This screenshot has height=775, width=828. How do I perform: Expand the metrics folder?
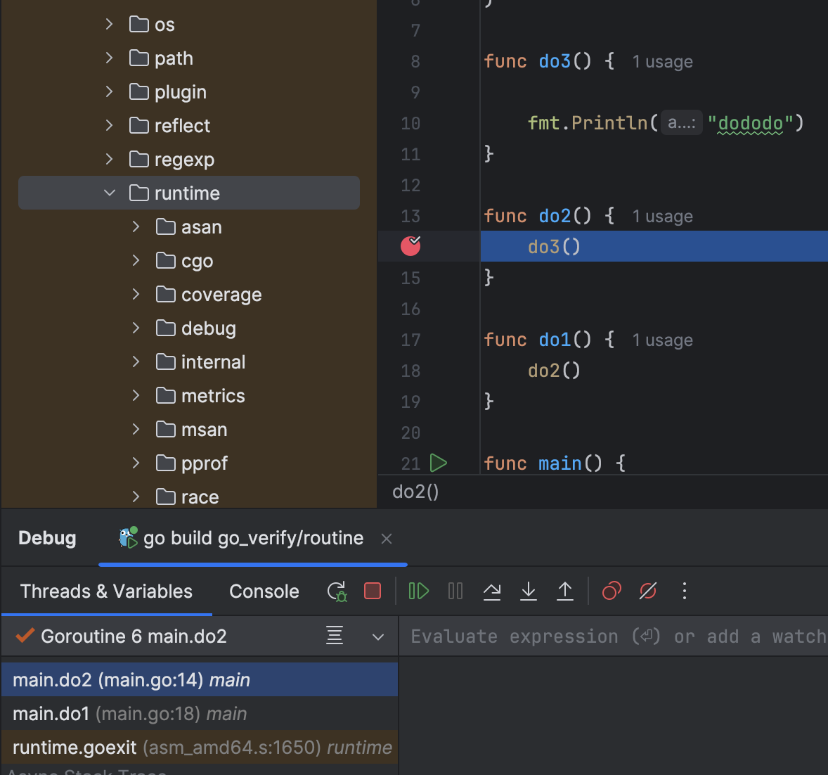pyautogui.click(x=136, y=396)
